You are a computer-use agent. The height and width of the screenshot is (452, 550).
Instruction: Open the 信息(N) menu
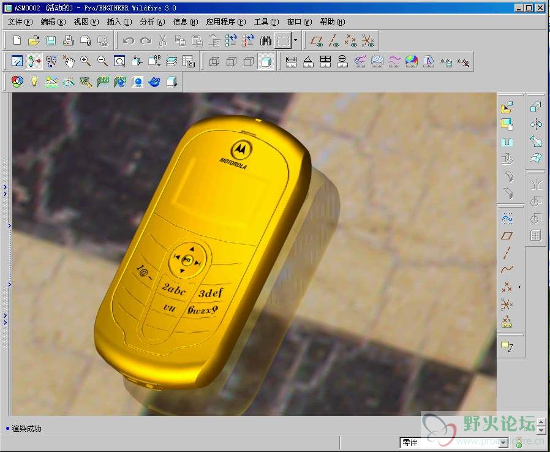click(x=186, y=22)
